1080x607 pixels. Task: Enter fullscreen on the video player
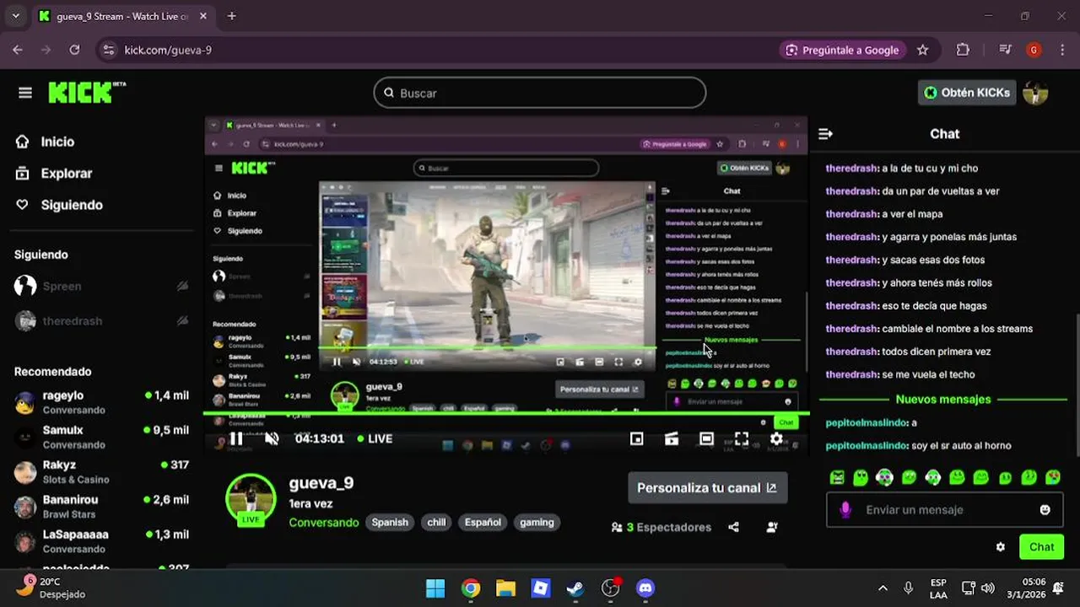[x=742, y=438]
